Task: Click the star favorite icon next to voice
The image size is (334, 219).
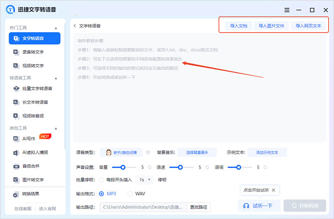Action: click(148, 153)
